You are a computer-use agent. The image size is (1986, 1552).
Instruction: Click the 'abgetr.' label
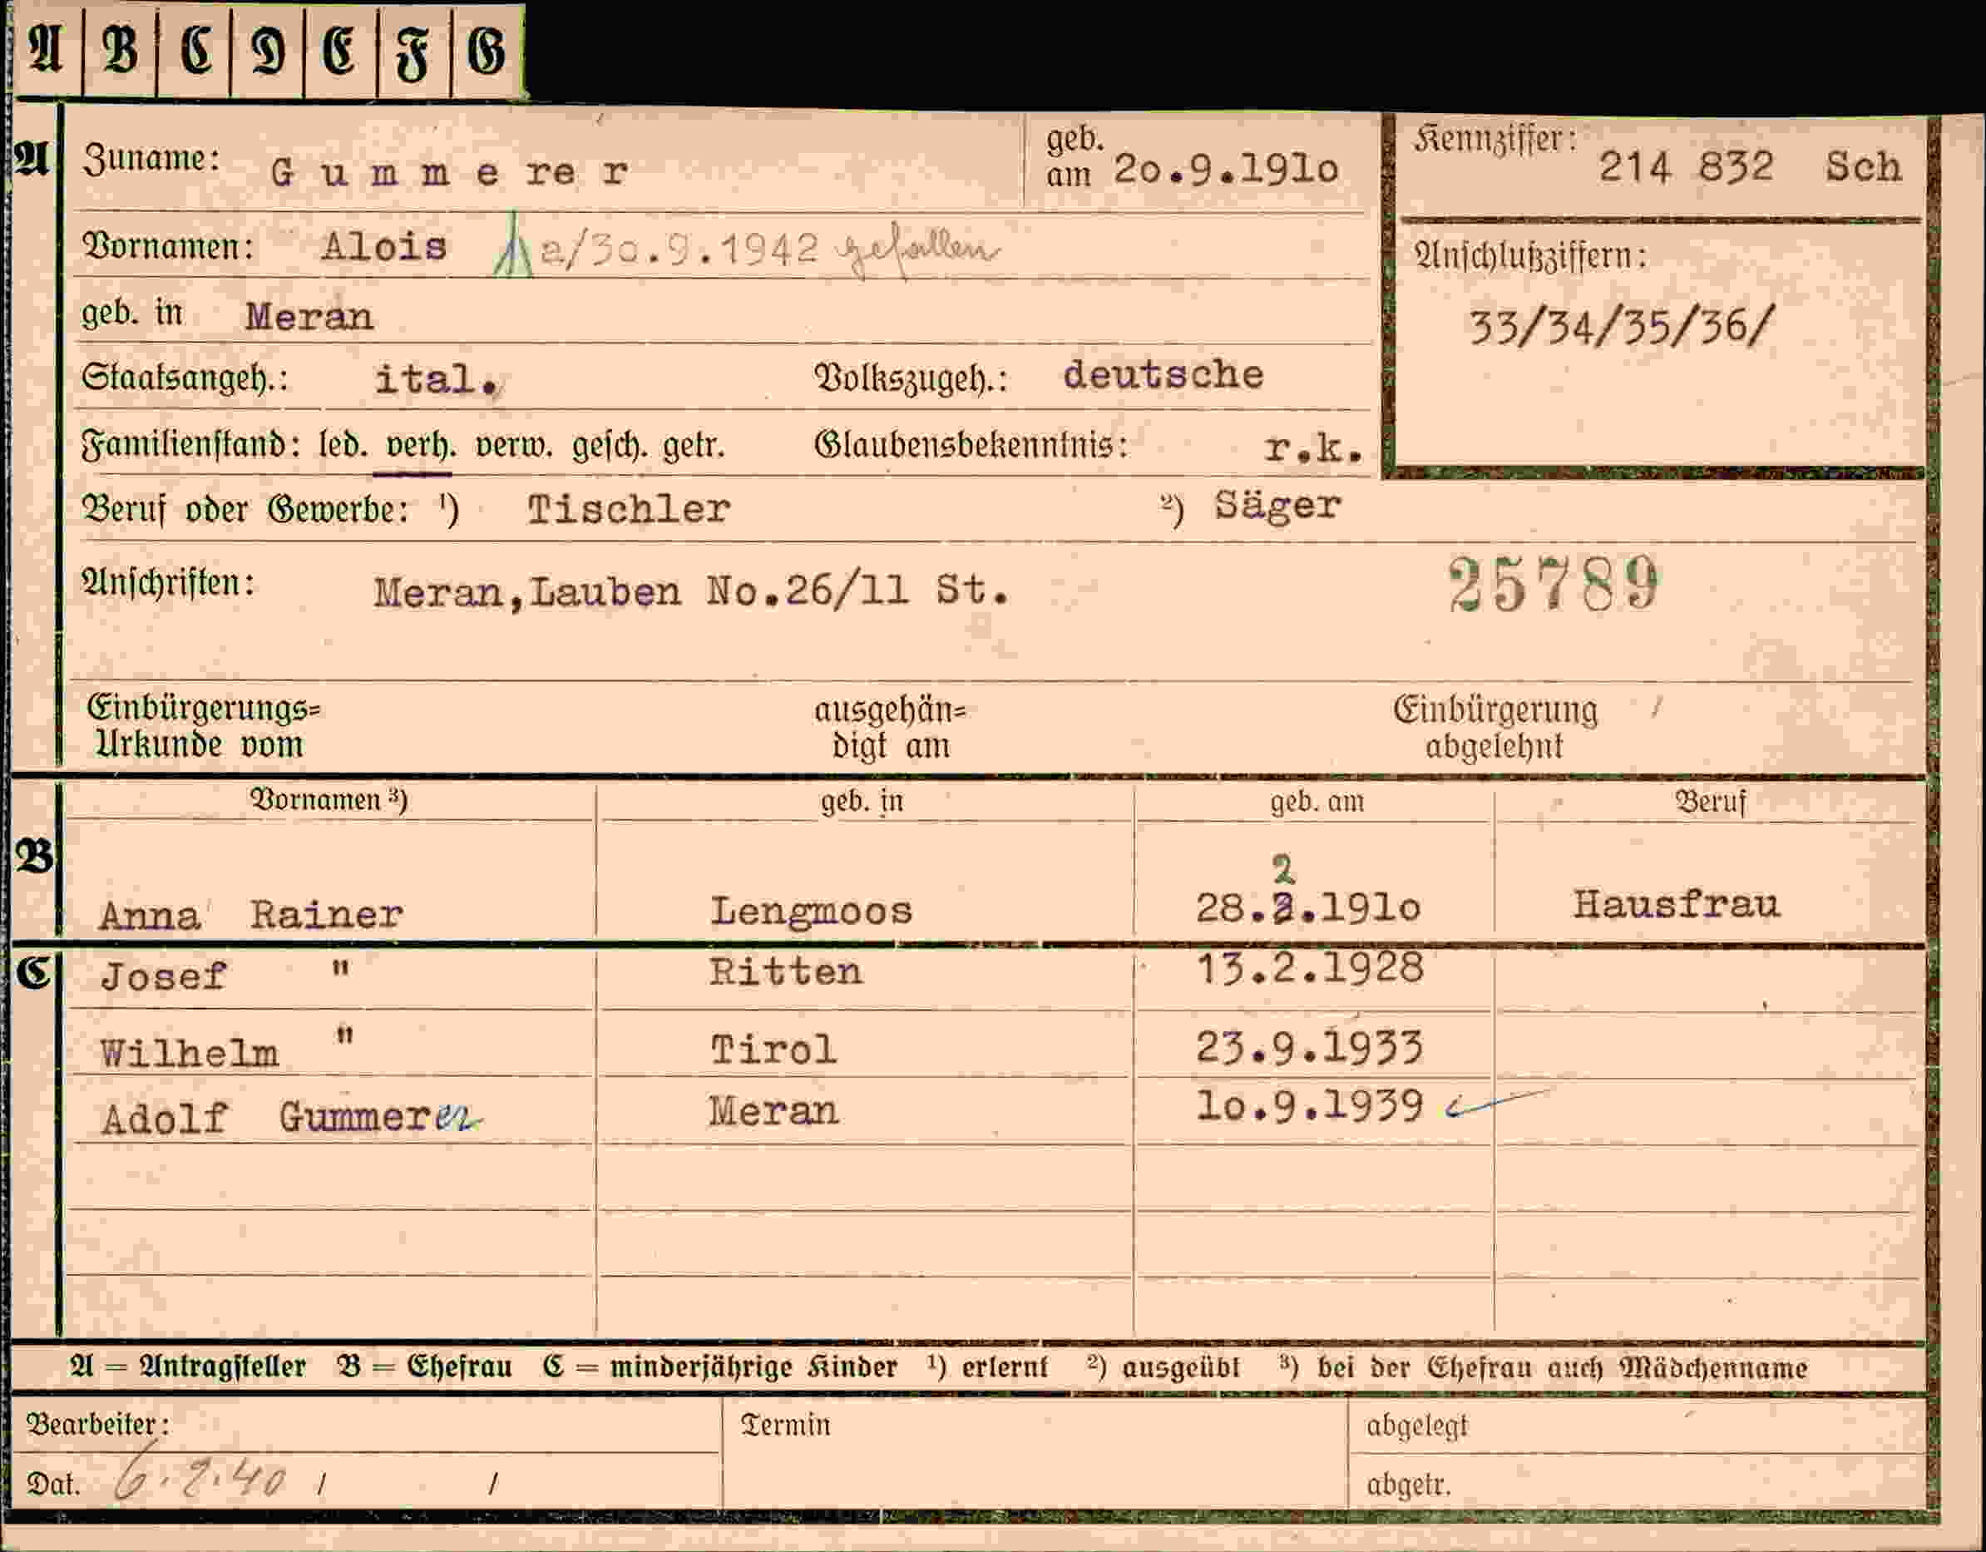[x=1409, y=1485]
